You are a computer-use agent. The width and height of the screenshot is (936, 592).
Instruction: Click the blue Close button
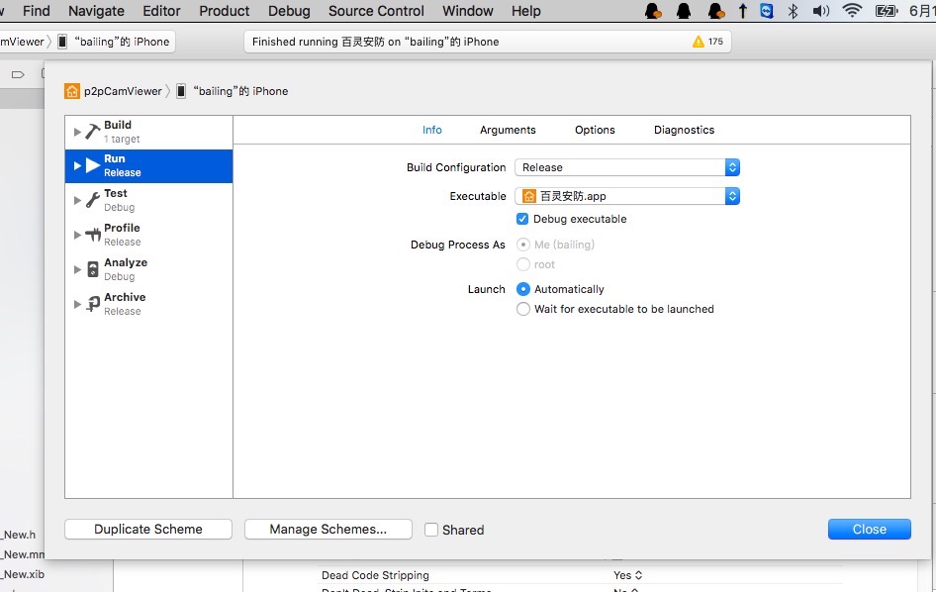point(869,530)
